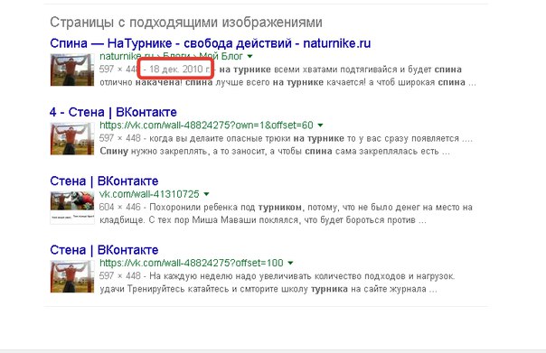Expand the arrow next to naturnike.ru URL

click(x=249, y=56)
